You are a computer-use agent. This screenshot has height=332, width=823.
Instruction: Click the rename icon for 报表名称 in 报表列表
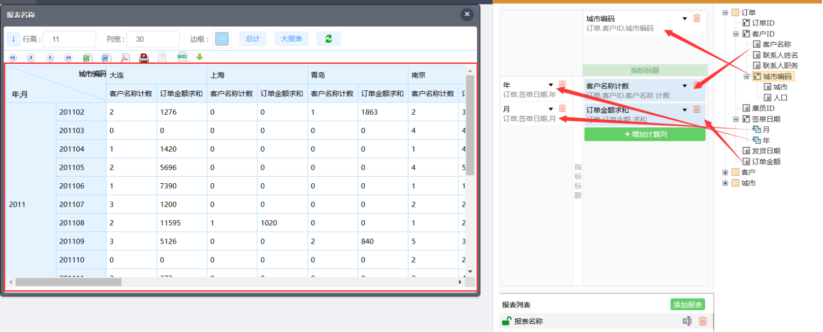click(x=687, y=321)
